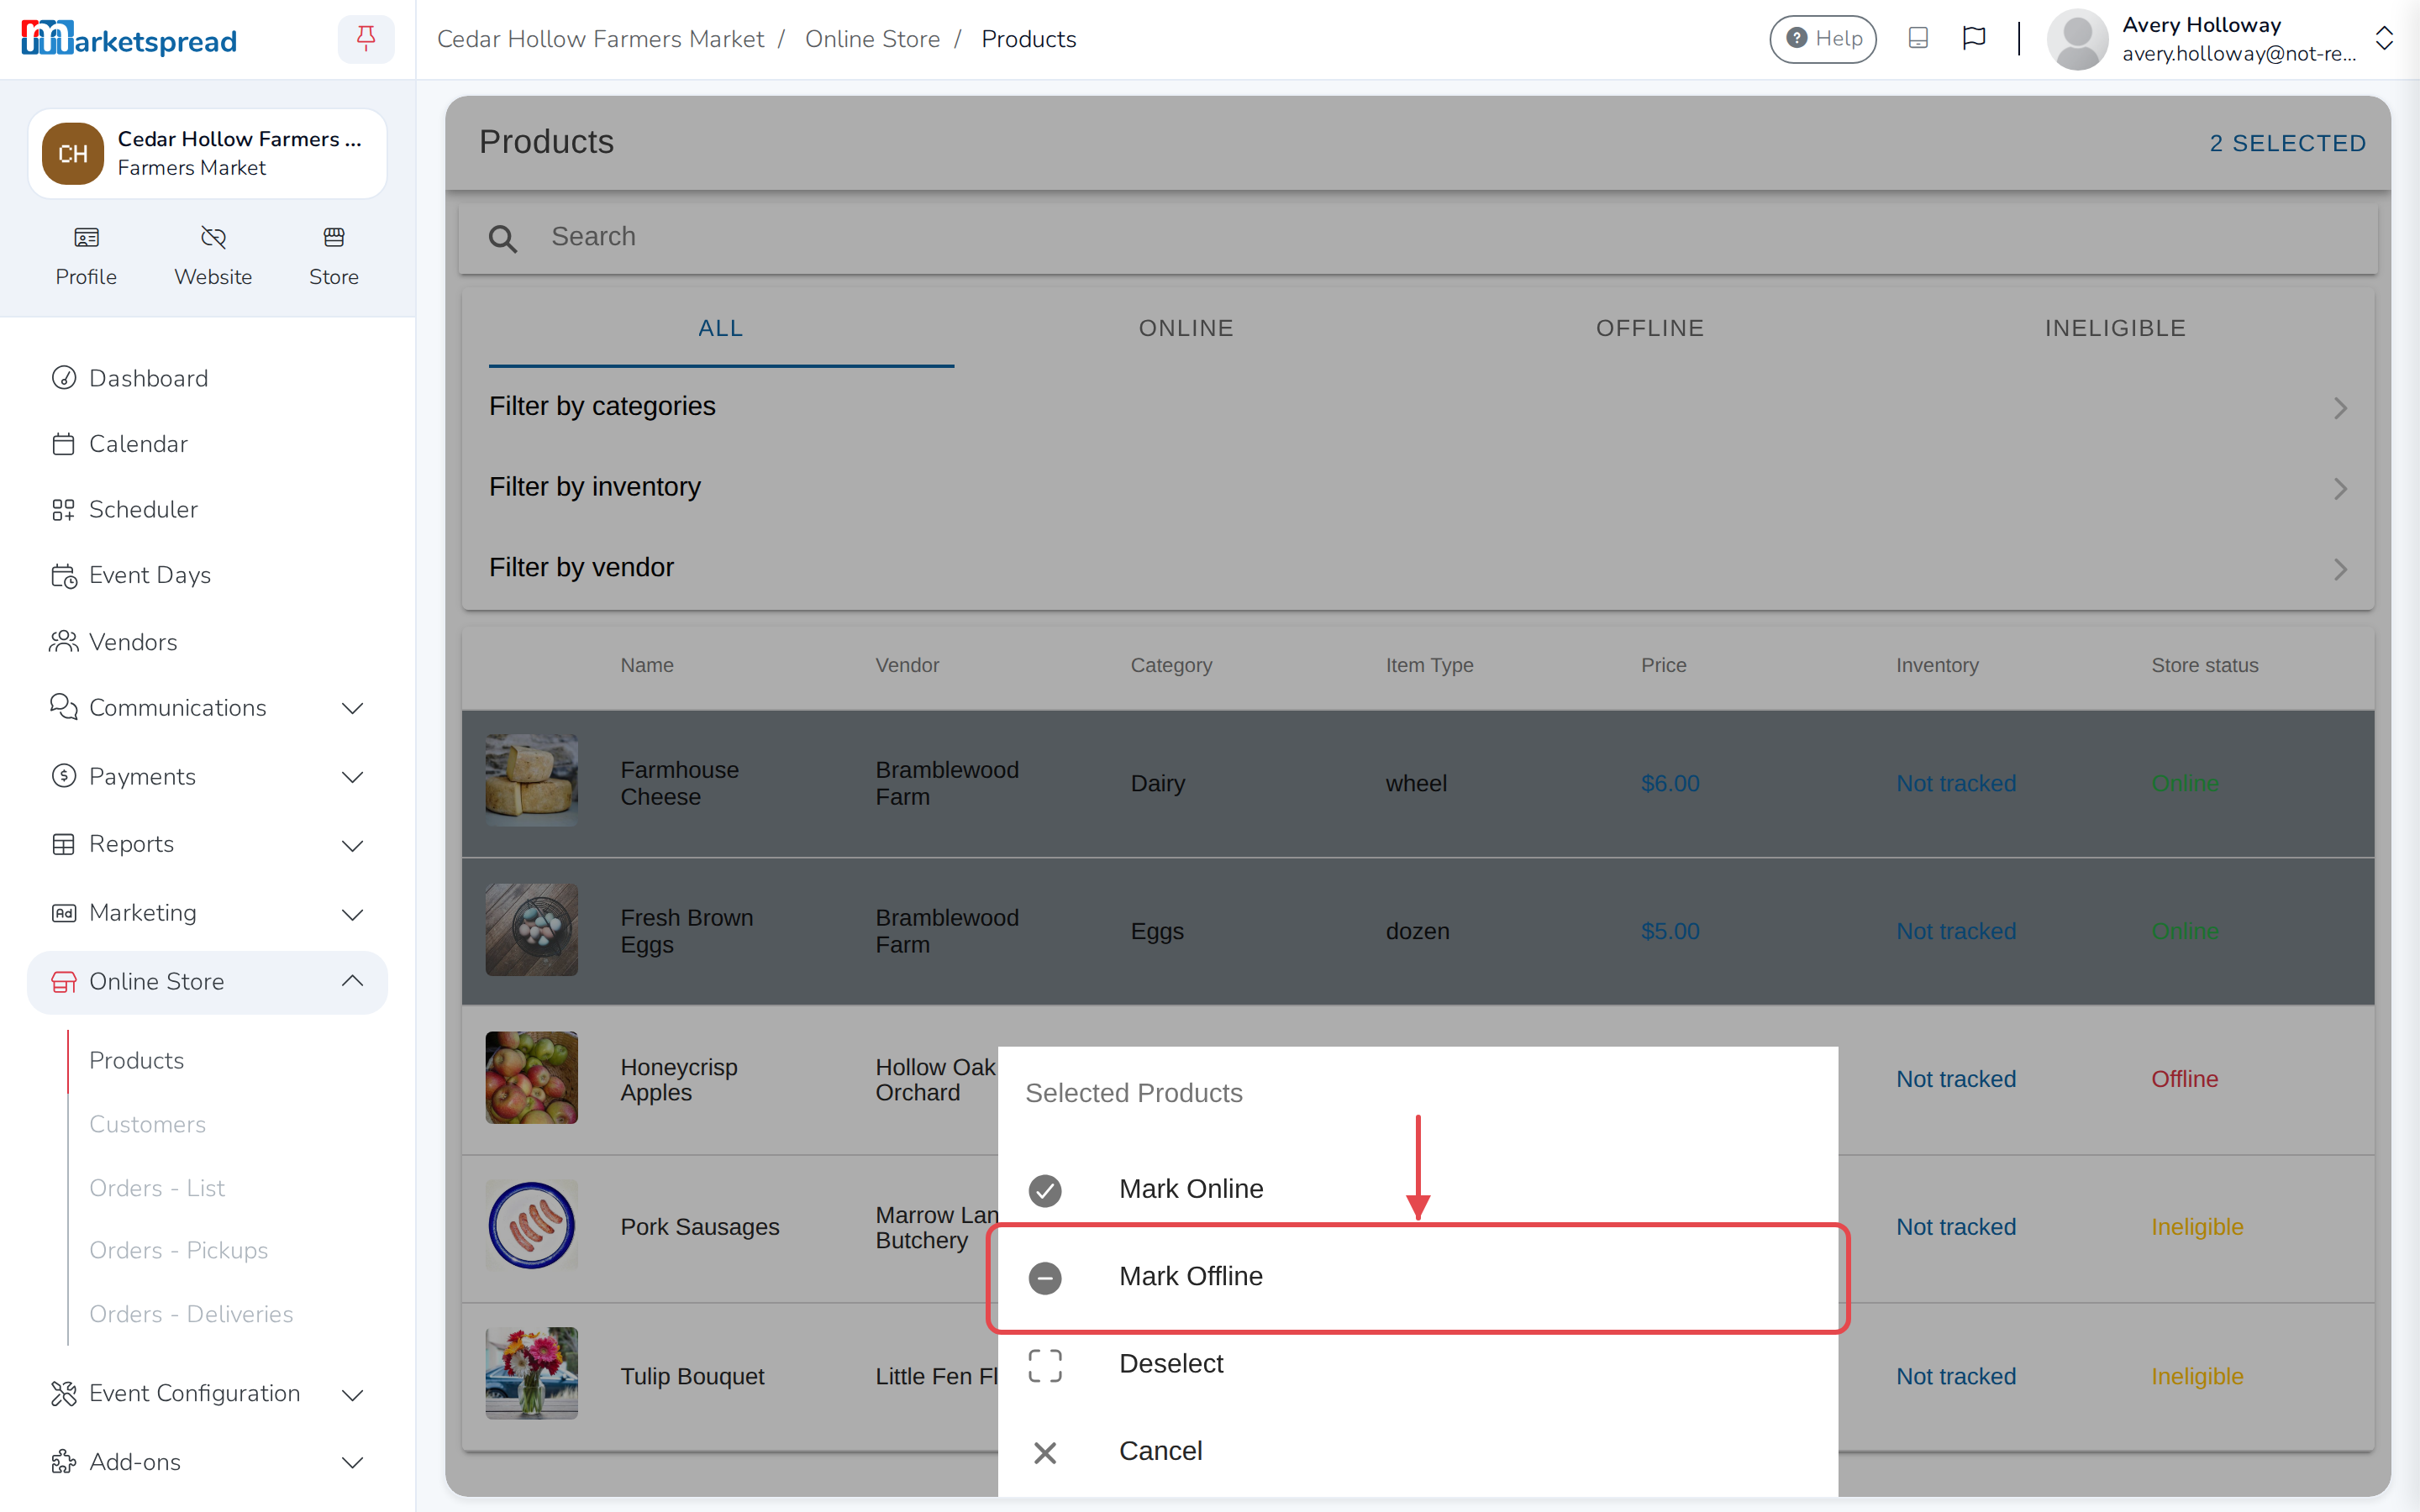
Task: Click the Help button
Action: [1823, 38]
